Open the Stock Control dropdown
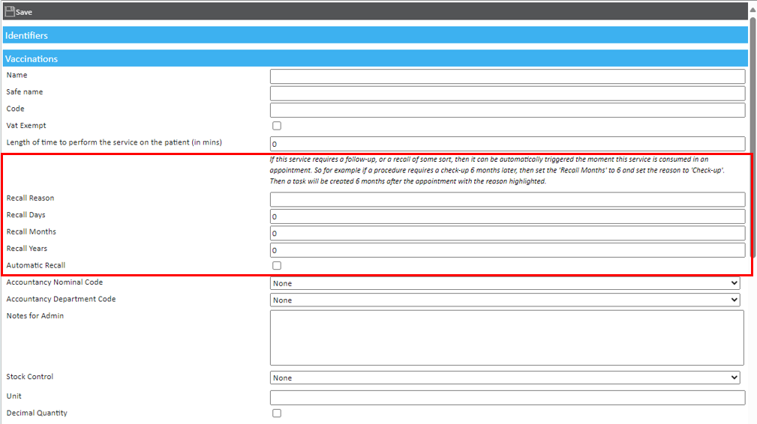Viewport: 757px width, 424px height. pos(504,378)
